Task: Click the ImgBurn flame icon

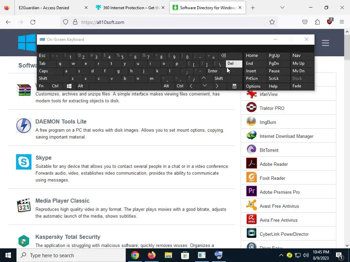Action: (252, 121)
